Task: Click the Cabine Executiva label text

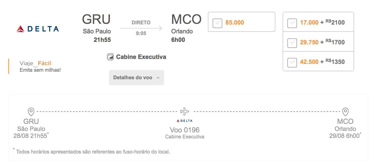Action: click(141, 57)
